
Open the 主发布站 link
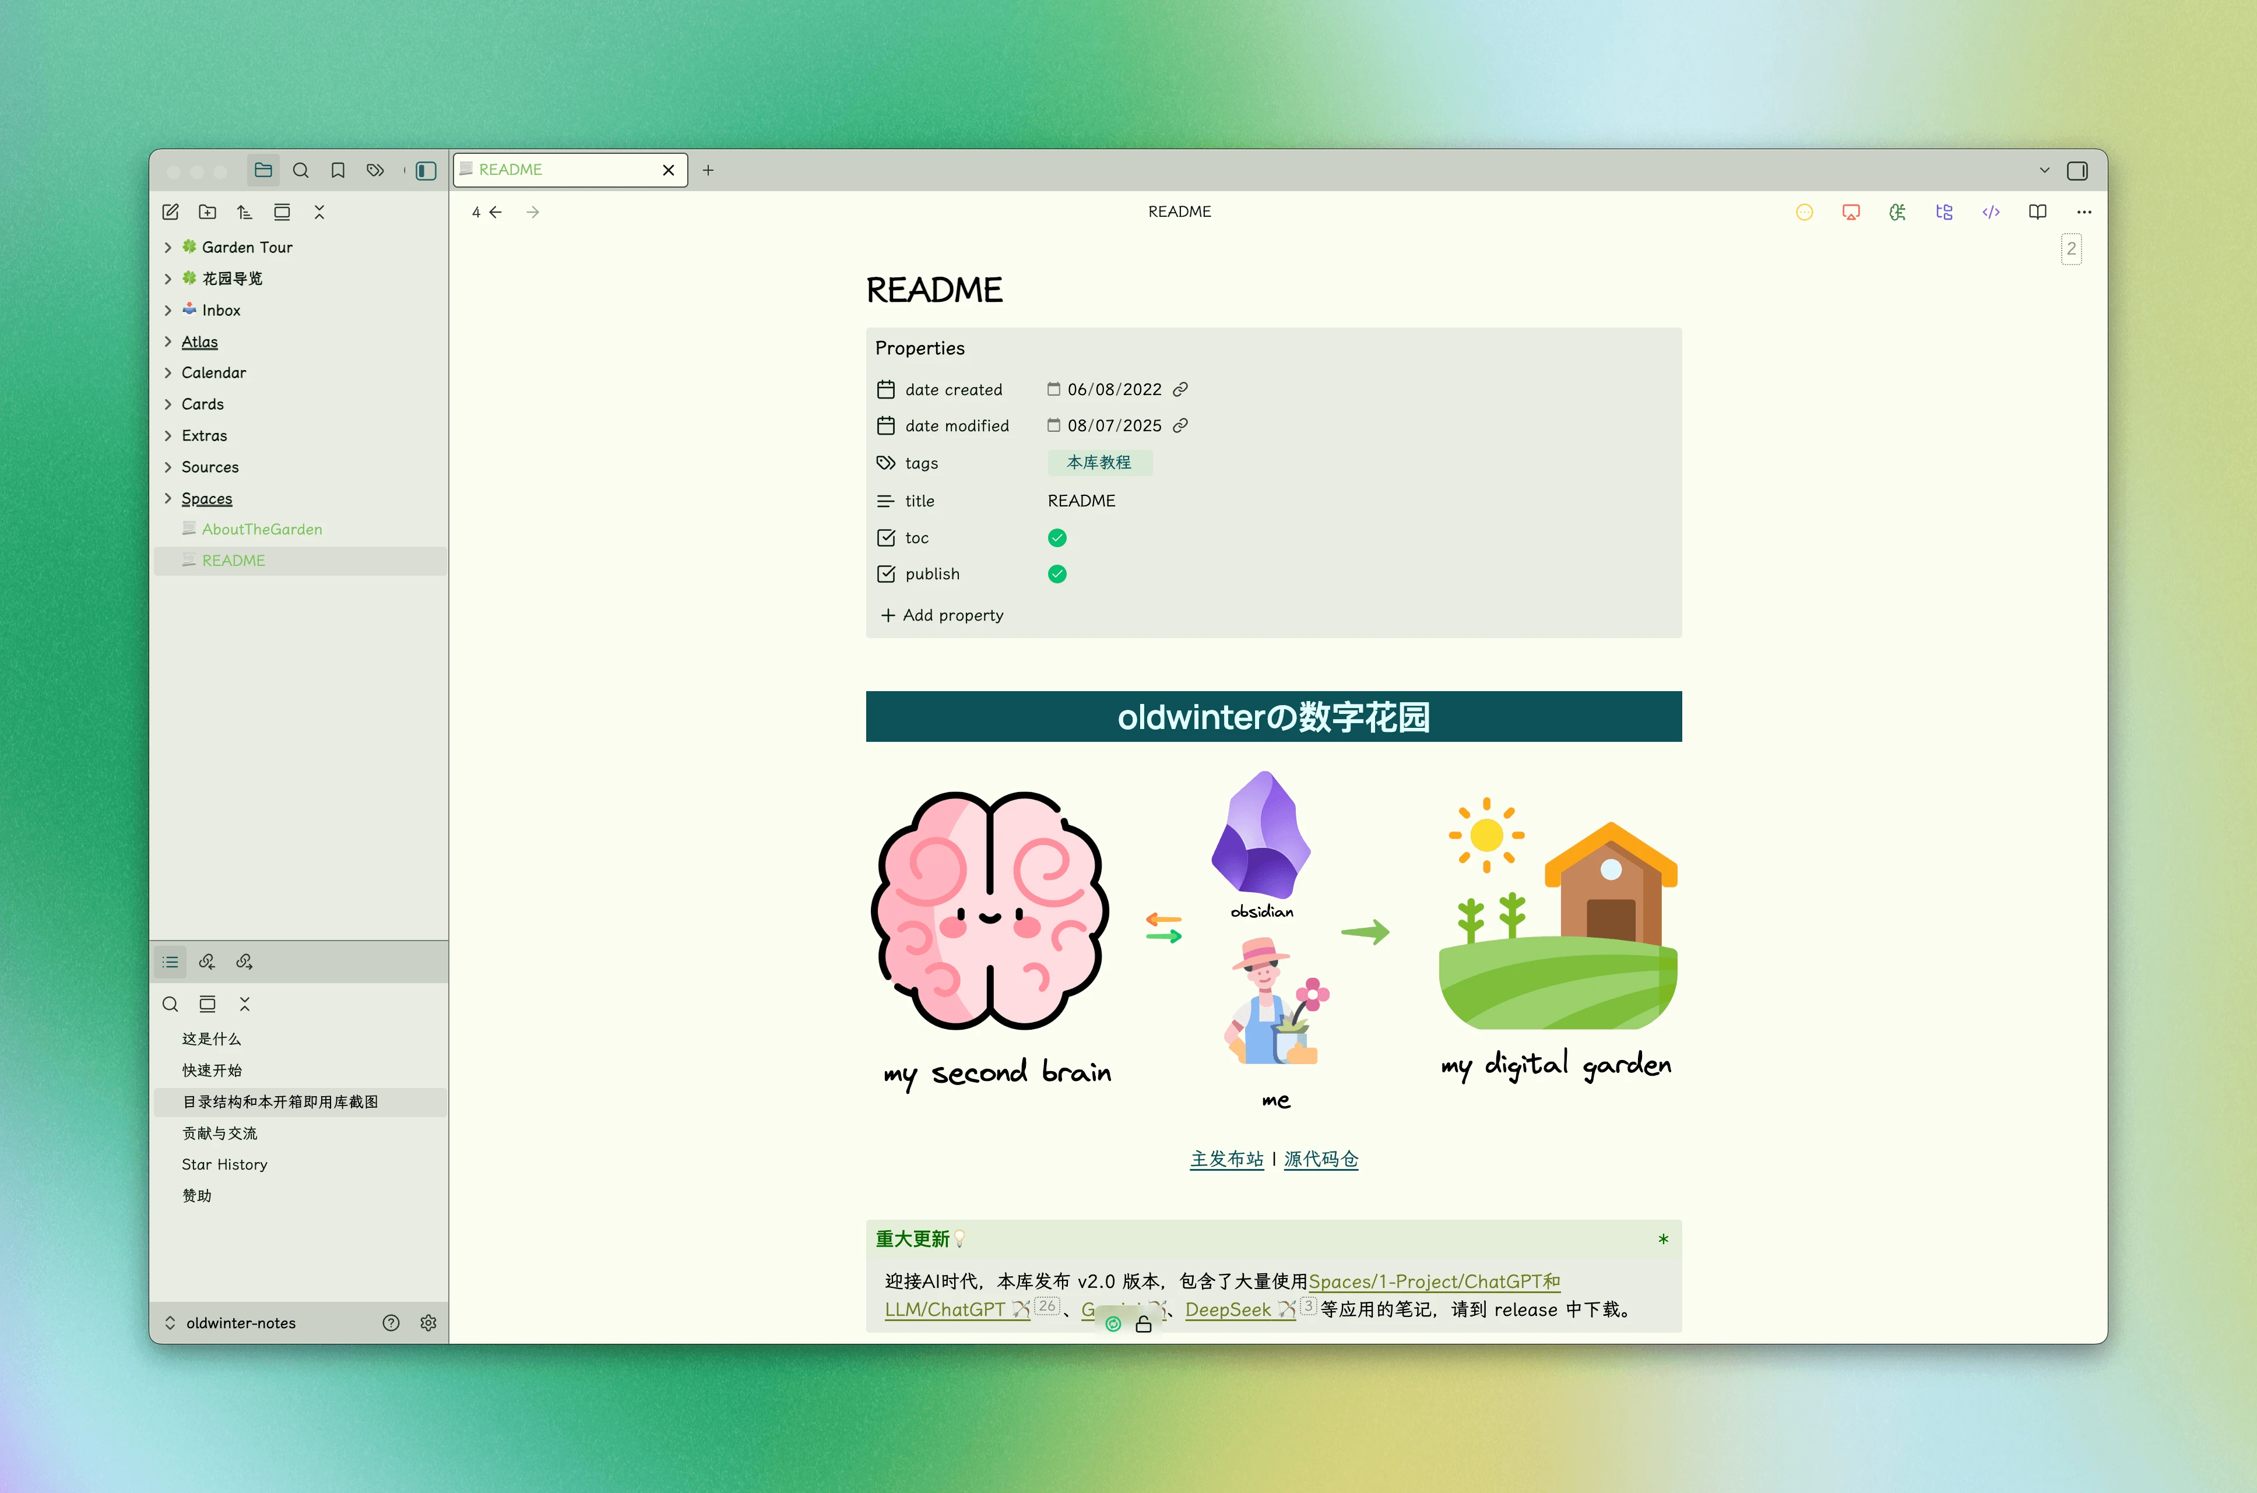click(x=1226, y=1159)
